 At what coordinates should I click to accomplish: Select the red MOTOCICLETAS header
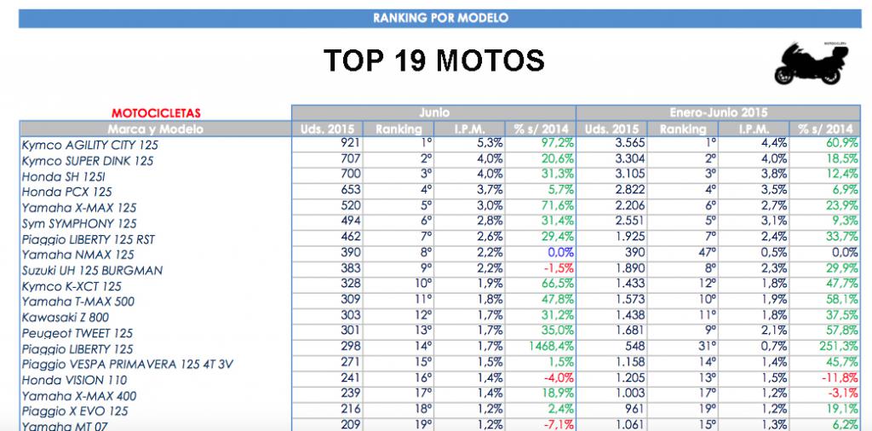point(156,112)
